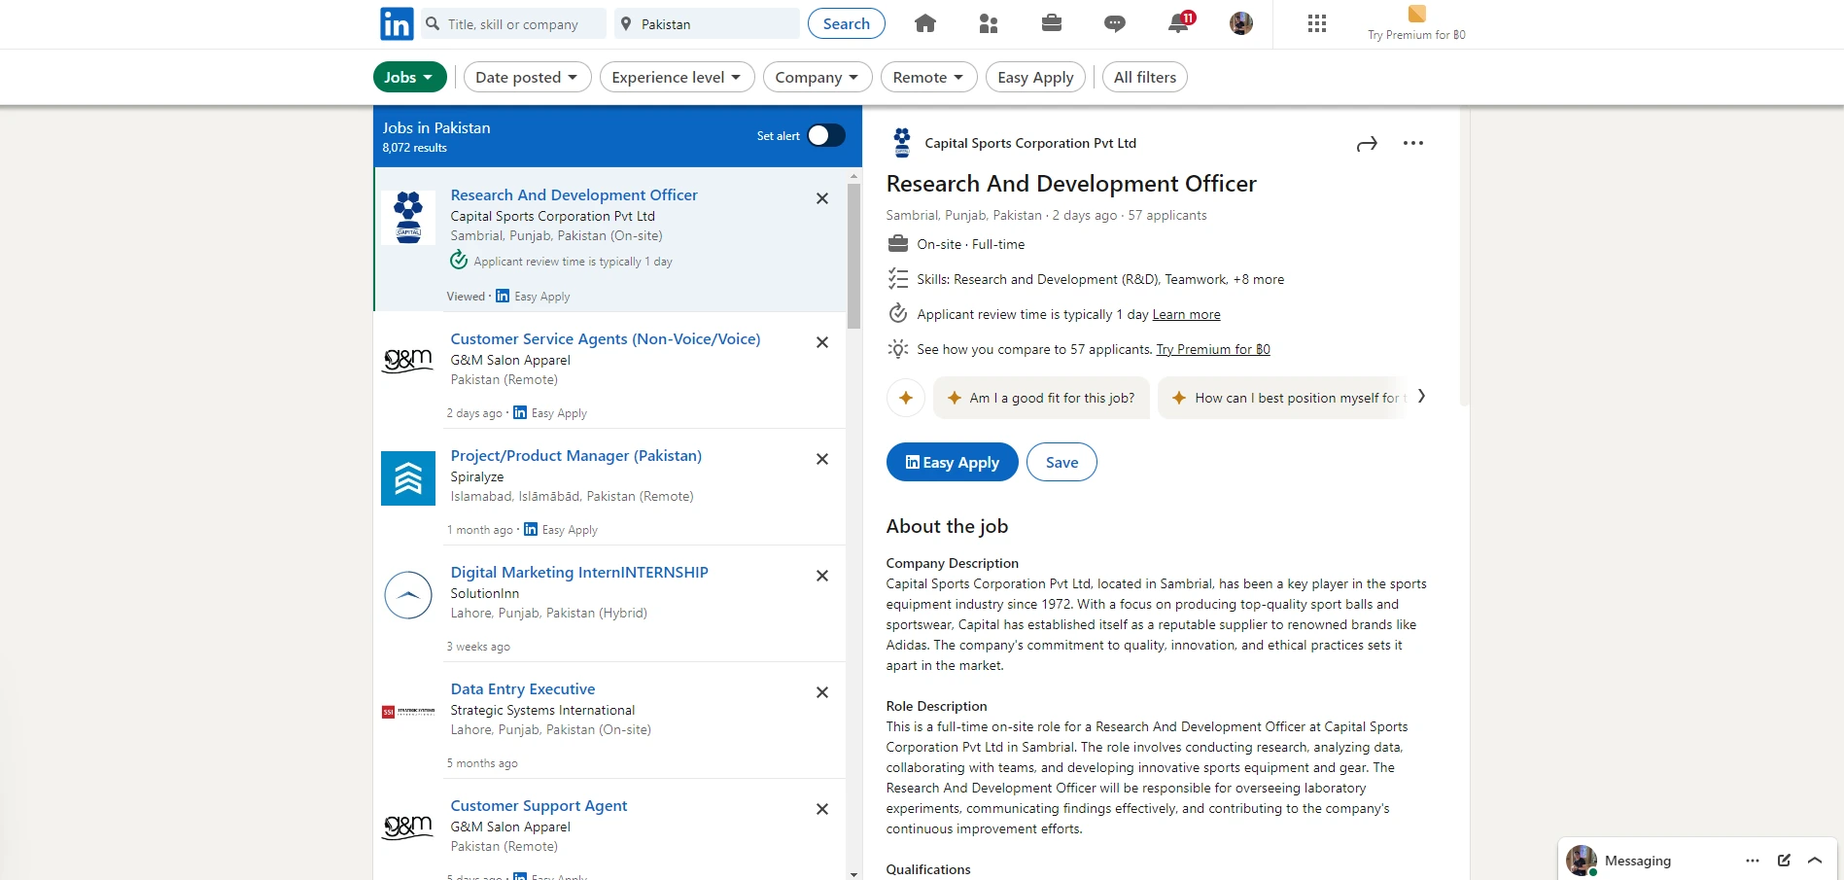
Task: Open the Project/Product Manager (Pakistan) listing
Action: tap(575, 455)
